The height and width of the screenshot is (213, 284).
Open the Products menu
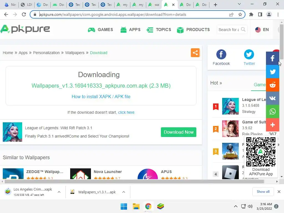pyautogui.click(x=193, y=29)
